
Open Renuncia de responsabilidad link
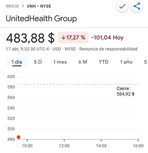109,49
